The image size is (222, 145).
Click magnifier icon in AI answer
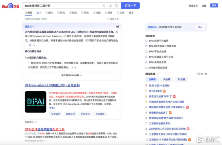point(30,45)
